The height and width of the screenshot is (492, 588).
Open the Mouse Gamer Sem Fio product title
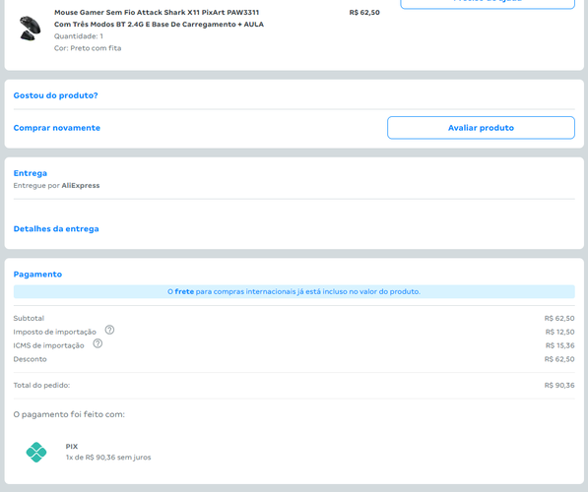click(159, 19)
